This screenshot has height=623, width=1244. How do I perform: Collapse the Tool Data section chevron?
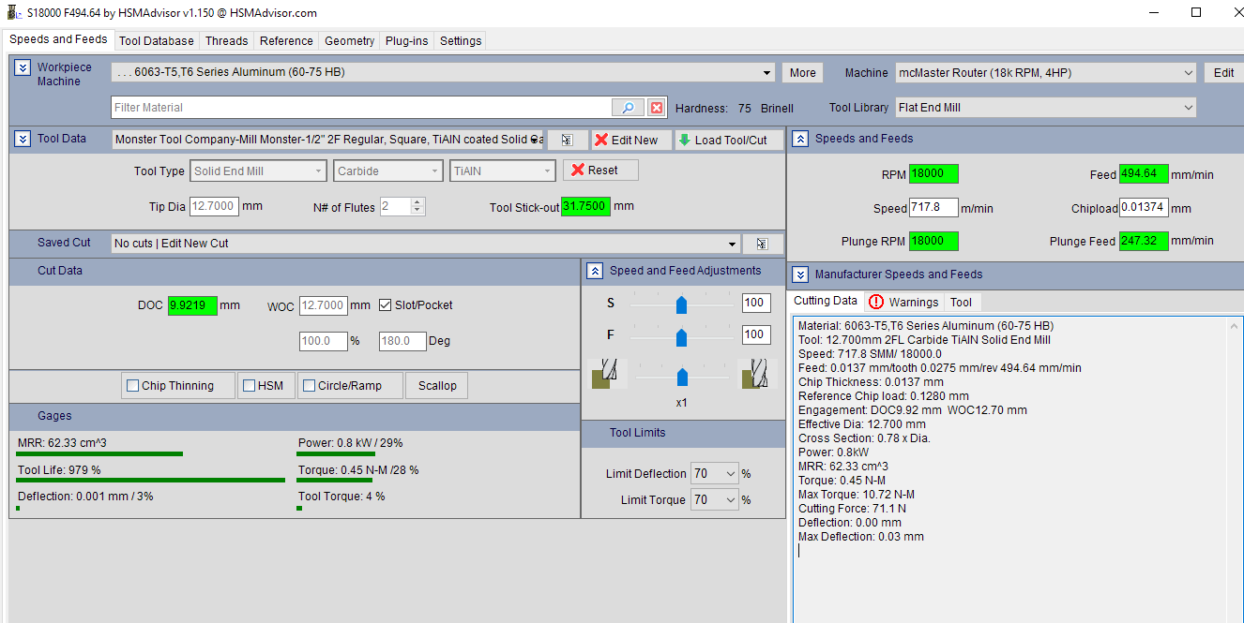pyautogui.click(x=23, y=139)
